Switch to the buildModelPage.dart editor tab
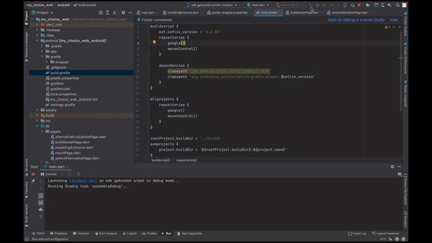 304,13
